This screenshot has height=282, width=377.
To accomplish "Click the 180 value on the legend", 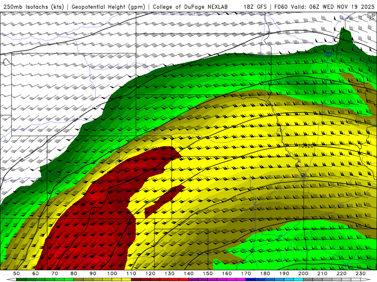I will click(x=265, y=274).
